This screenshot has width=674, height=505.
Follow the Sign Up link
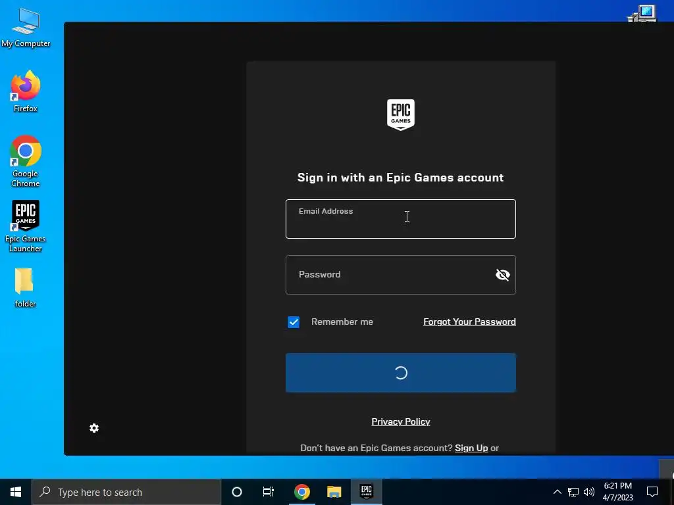471,448
